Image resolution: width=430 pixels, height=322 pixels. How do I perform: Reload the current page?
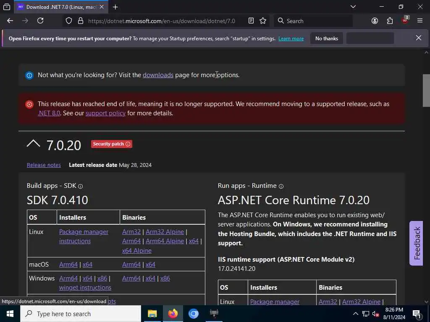click(40, 21)
